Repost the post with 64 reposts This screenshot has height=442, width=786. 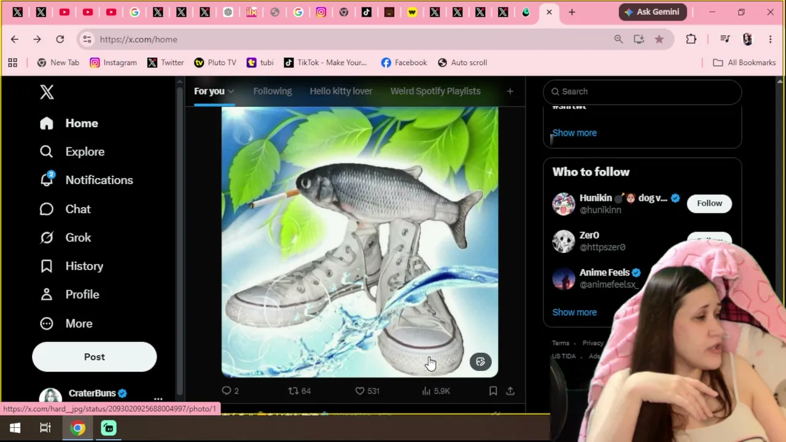[x=300, y=391]
